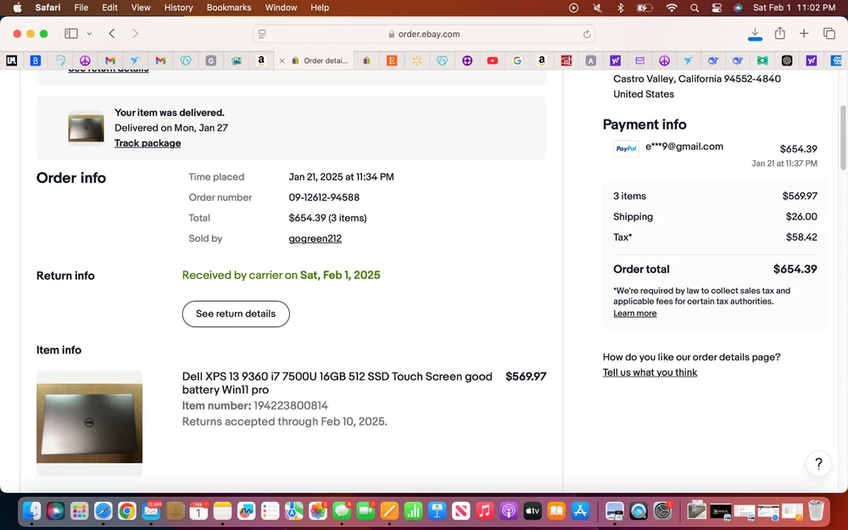
Task: Click the See return details button
Action: [x=236, y=314]
